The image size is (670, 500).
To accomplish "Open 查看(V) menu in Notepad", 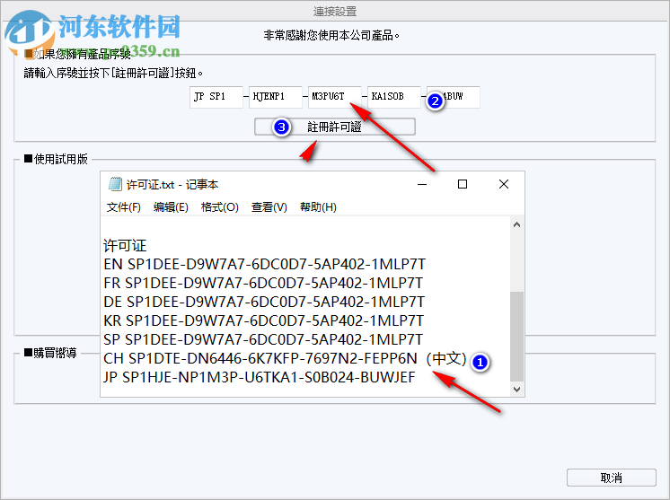I will pyautogui.click(x=269, y=207).
